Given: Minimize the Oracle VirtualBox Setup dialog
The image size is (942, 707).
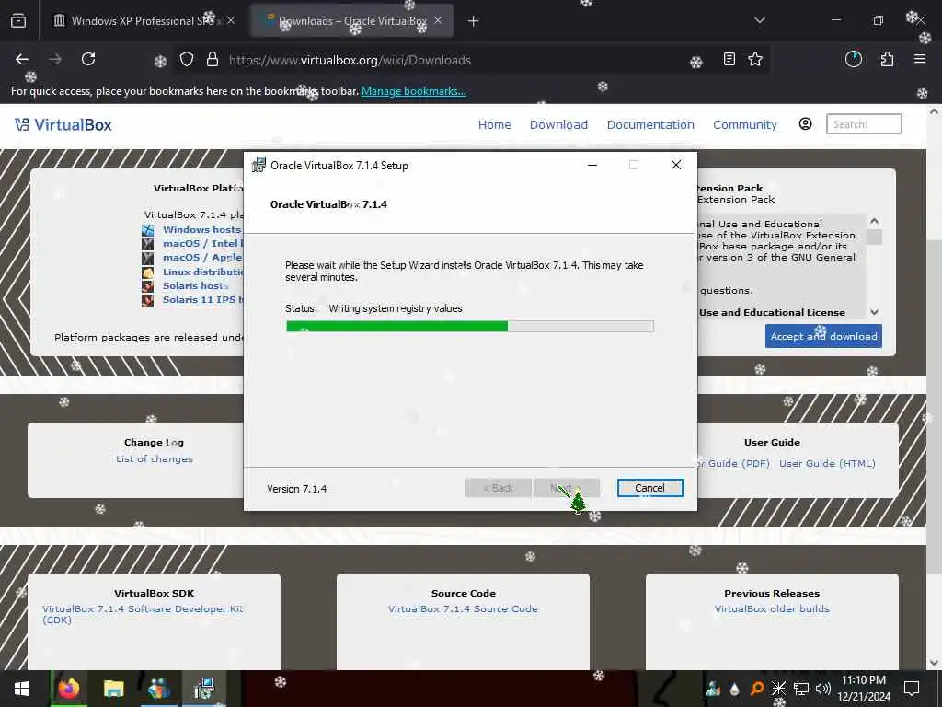Looking at the screenshot, I should (x=592, y=165).
